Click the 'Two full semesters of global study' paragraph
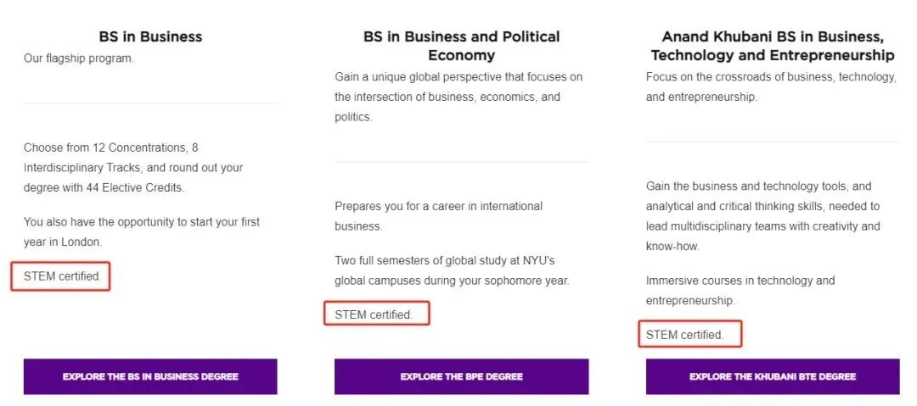The image size is (917, 406). point(452,269)
